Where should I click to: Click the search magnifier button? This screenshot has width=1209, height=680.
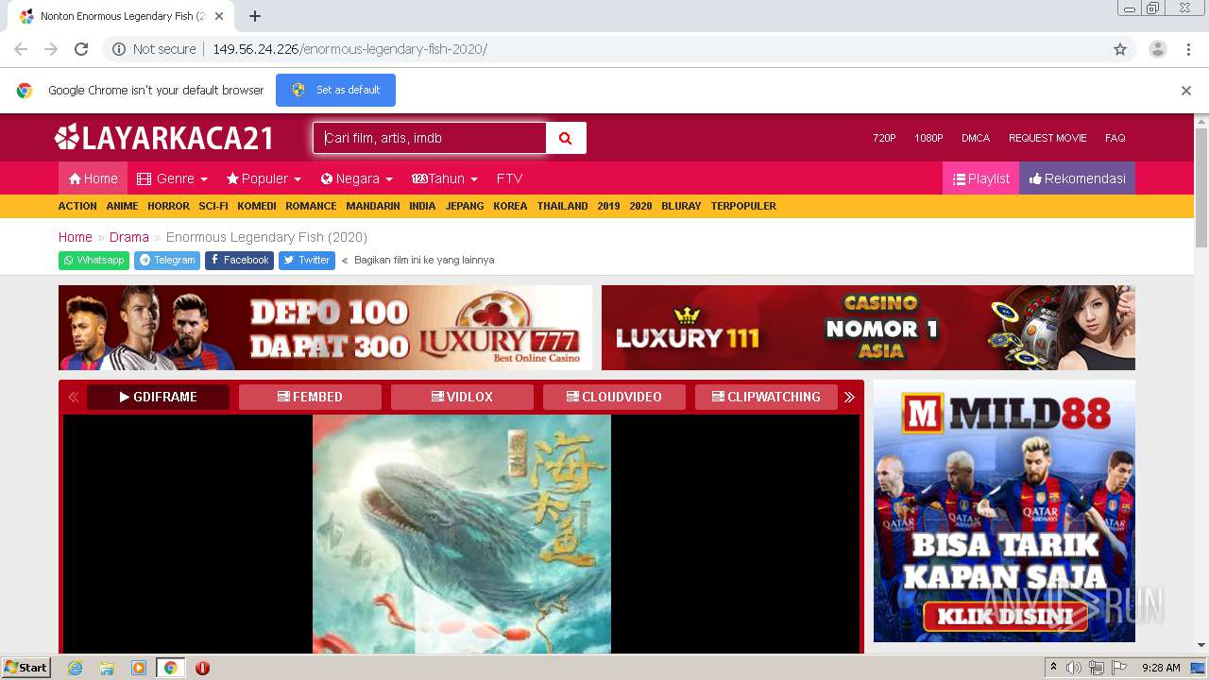(x=566, y=138)
